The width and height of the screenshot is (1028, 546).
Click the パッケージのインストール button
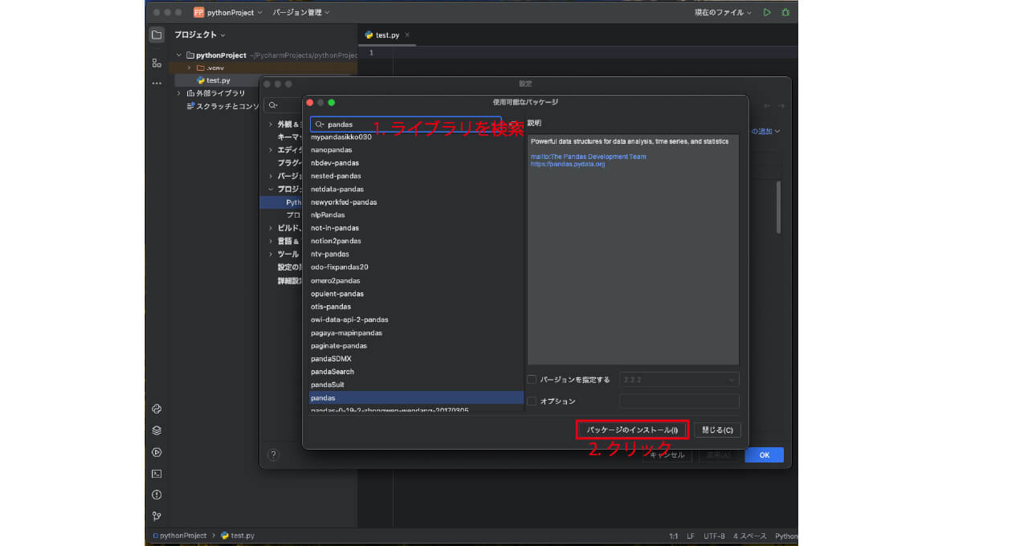[632, 430]
